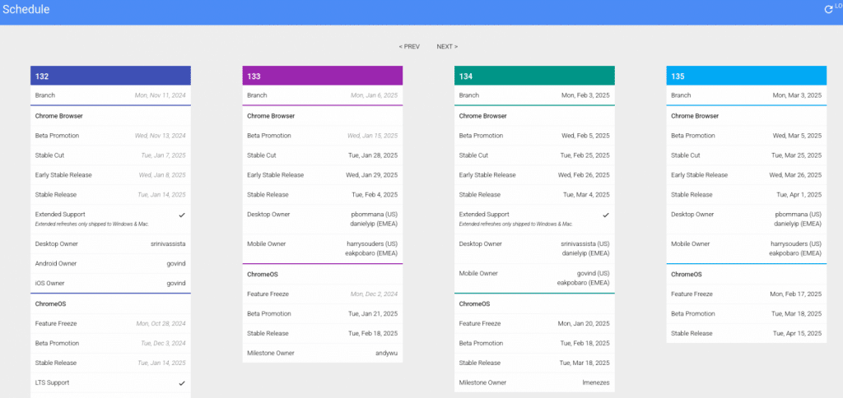Click the refresh icon in the header

pos(828,9)
